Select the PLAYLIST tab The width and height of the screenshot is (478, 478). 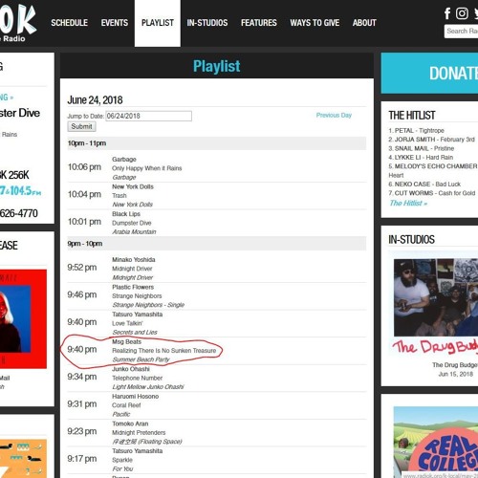tap(158, 23)
